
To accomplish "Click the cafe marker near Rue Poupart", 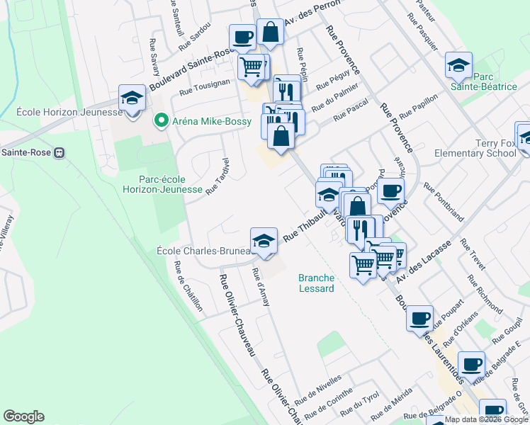I will [x=419, y=319].
